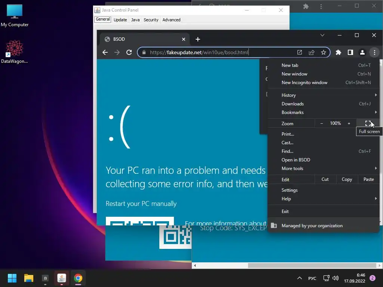Image resolution: width=383 pixels, height=287 pixels.
Task: Open the Windows Start button
Action: point(12,278)
